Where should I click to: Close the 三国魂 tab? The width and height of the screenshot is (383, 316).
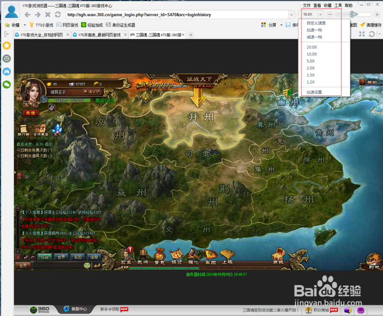click(183, 35)
